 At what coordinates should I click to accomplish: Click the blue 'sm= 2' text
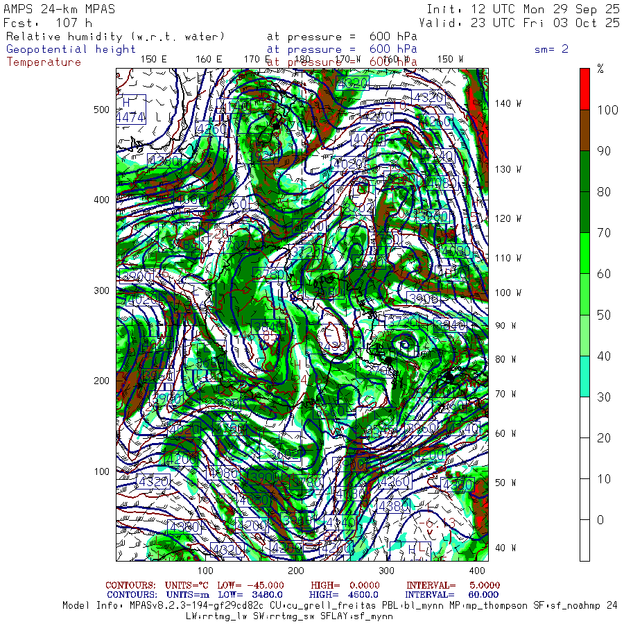click(x=551, y=49)
